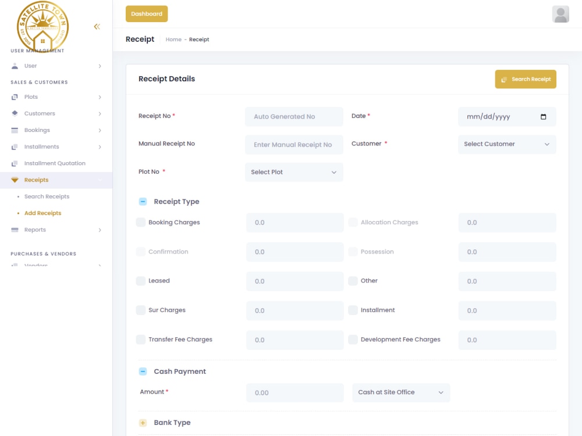This screenshot has height=436, width=582.
Task: Collapse Cash Payment section with minus icon
Action: click(x=143, y=371)
